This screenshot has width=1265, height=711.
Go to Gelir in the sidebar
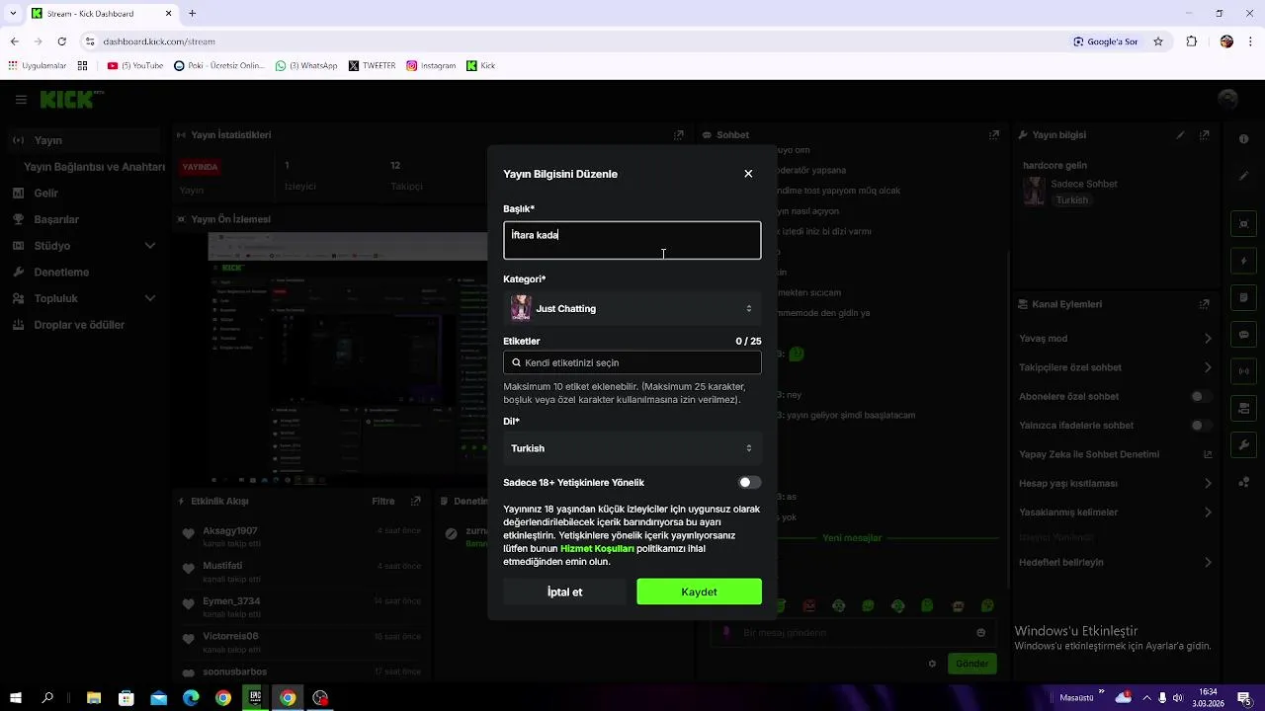pyautogui.click(x=45, y=194)
